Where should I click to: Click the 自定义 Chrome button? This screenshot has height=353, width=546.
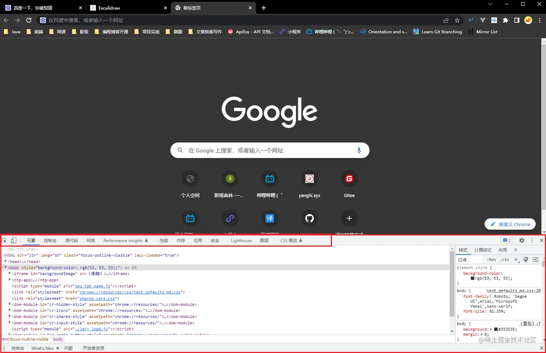click(x=510, y=224)
